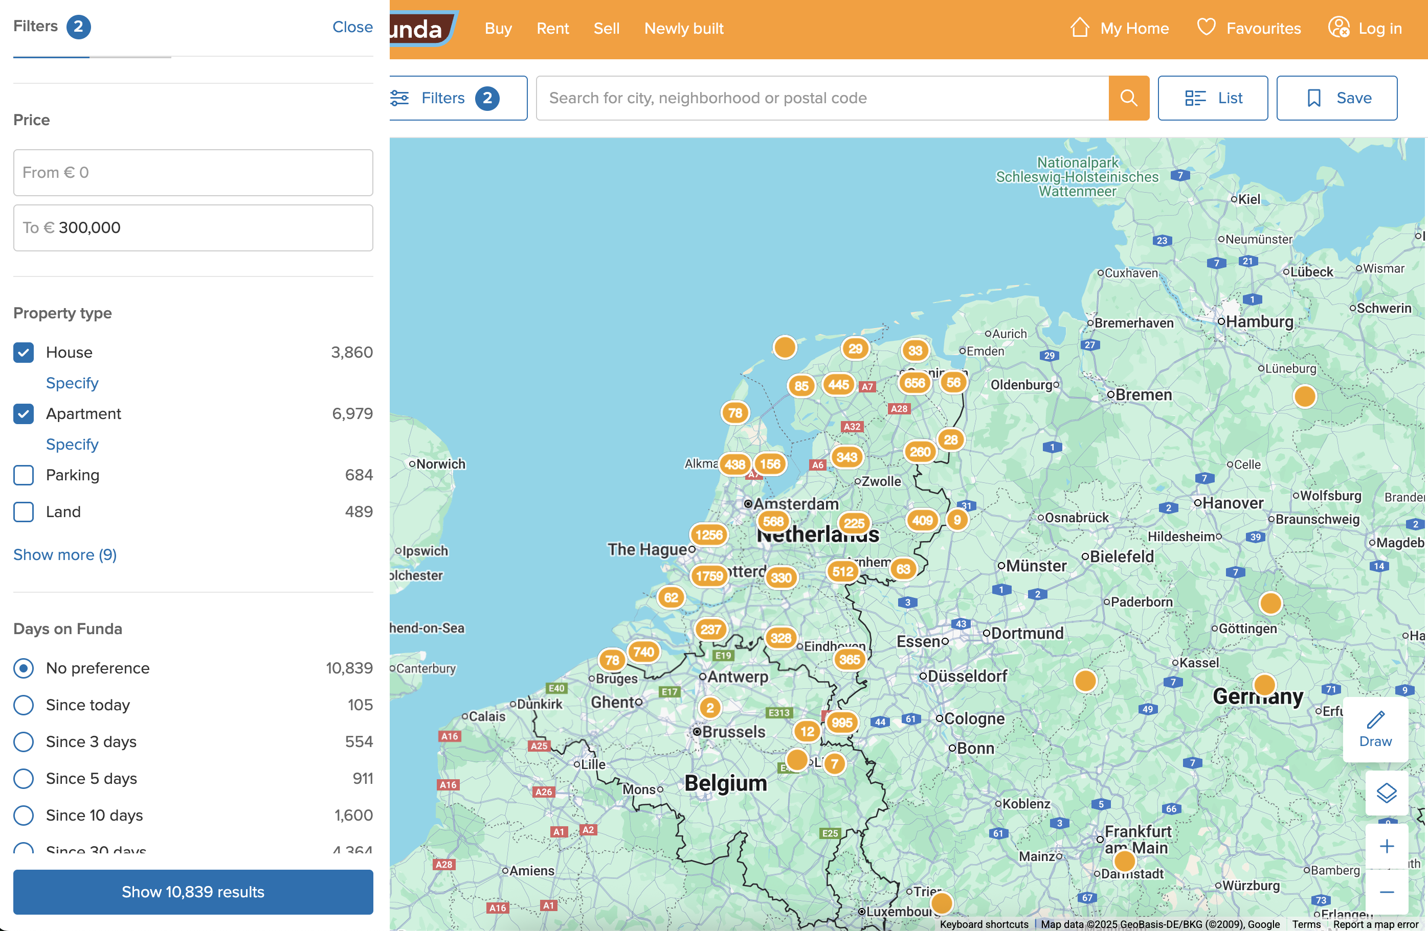Open the Rent menu item

click(552, 28)
